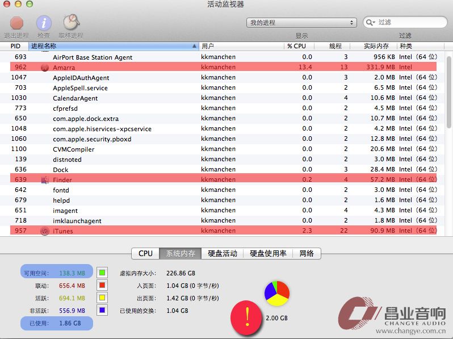Click the 联动 656.4 MB value
The image size is (453, 339).
point(72,286)
